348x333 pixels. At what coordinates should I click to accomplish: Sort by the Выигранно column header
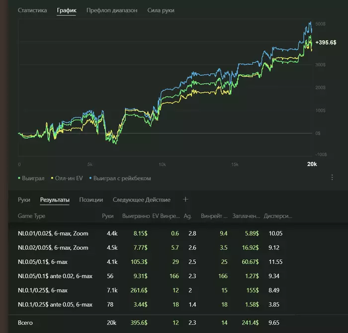(136, 216)
